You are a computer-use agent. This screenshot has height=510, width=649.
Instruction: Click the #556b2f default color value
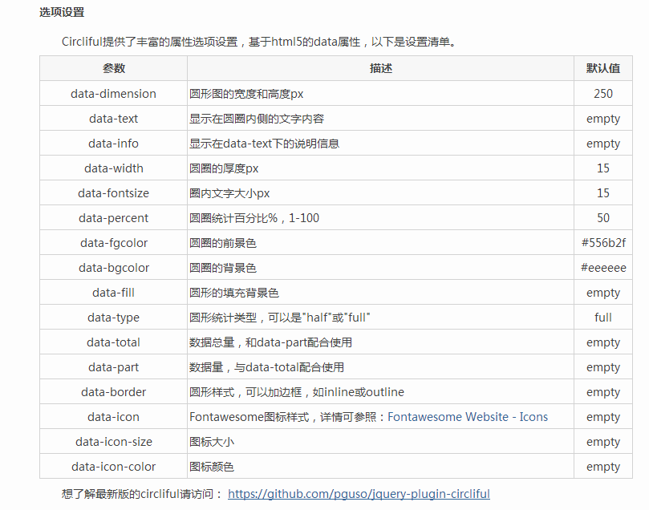[603, 243]
